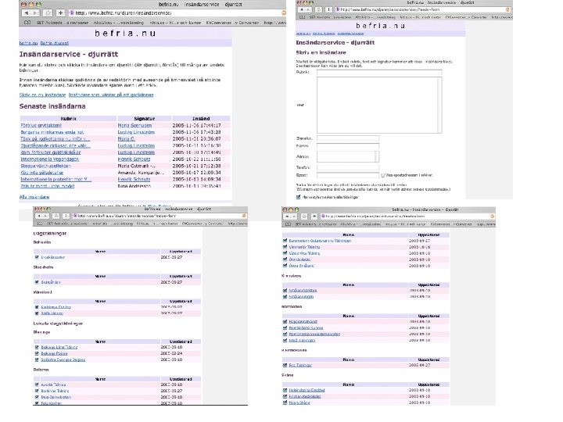Screen dimensions: 563x422
Task: Open the bookmarks book icon in bottom-left window
Action: point(40,224)
